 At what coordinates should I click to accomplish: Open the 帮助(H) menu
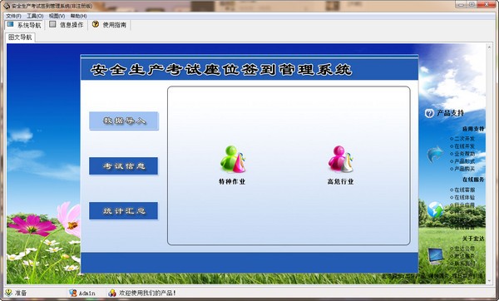pyautogui.click(x=79, y=16)
